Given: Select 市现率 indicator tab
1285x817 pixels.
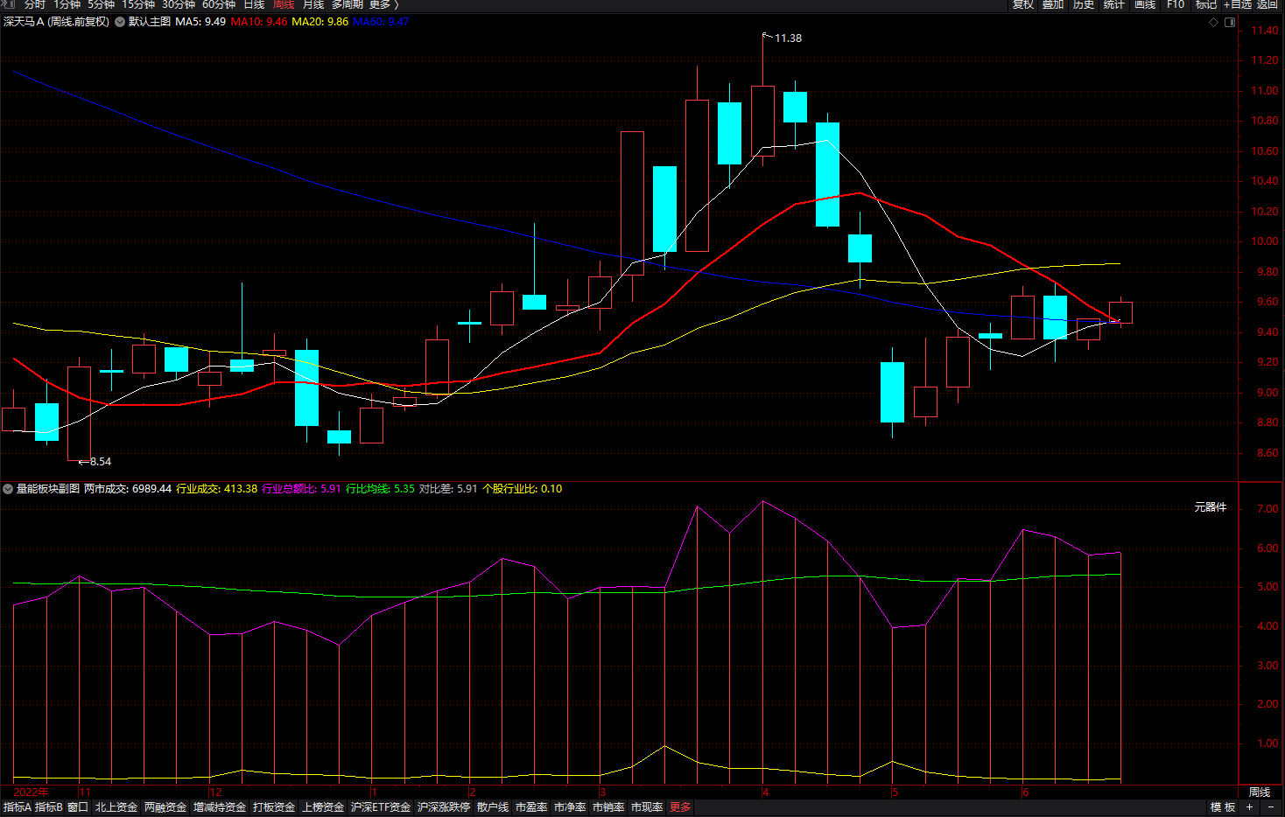Looking at the screenshot, I should 647,807.
